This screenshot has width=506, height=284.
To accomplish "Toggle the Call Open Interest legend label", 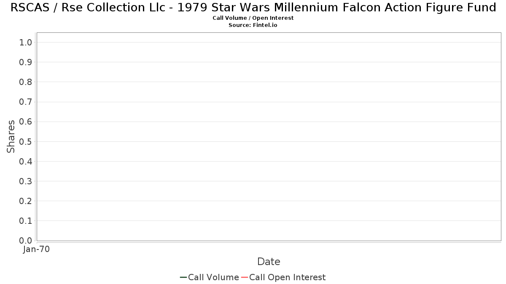I will coord(287,277).
